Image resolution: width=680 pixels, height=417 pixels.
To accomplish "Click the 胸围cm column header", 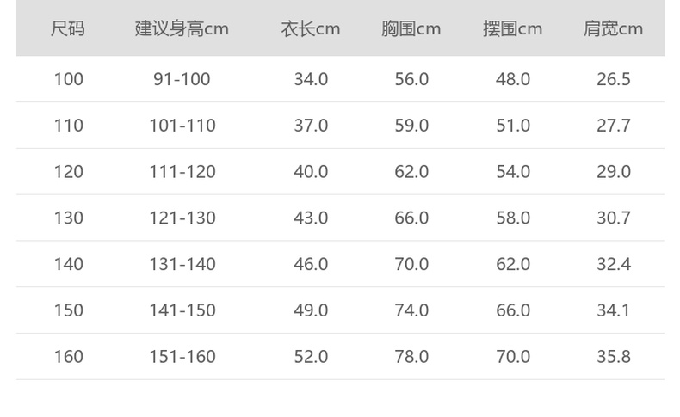I will (x=411, y=28).
